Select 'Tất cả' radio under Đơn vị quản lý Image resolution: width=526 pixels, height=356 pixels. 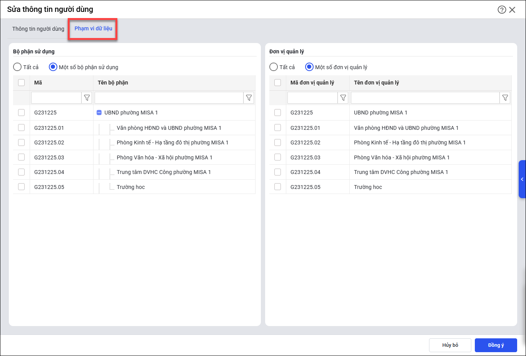coord(274,67)
